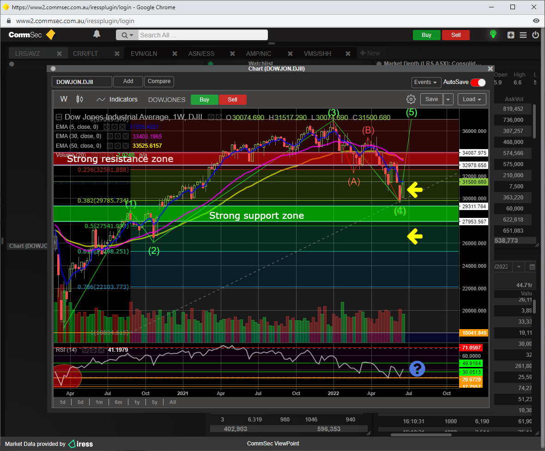The height and width of the screenshot is (451, 545).
Task: Click the CommSec logo in header
Action: [x=32, y=35]
